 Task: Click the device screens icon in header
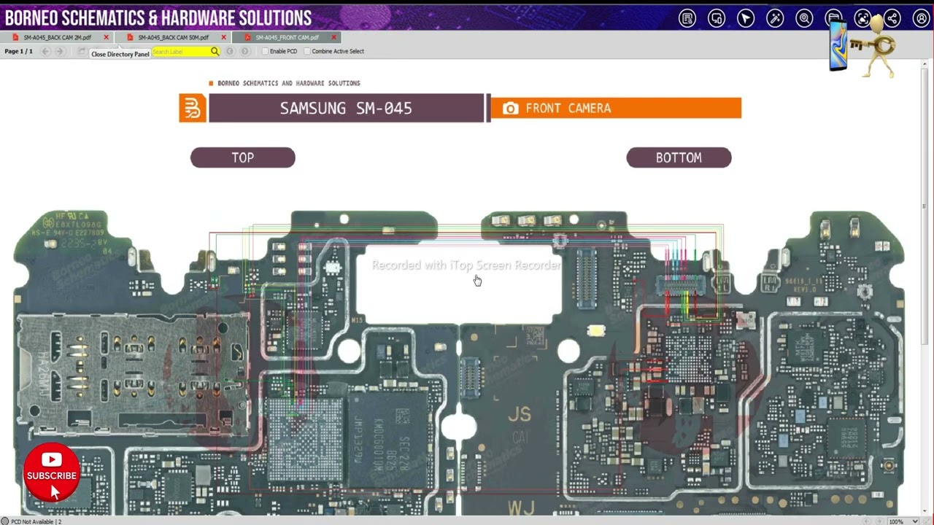pyautogui.click(x=717, y=19)
